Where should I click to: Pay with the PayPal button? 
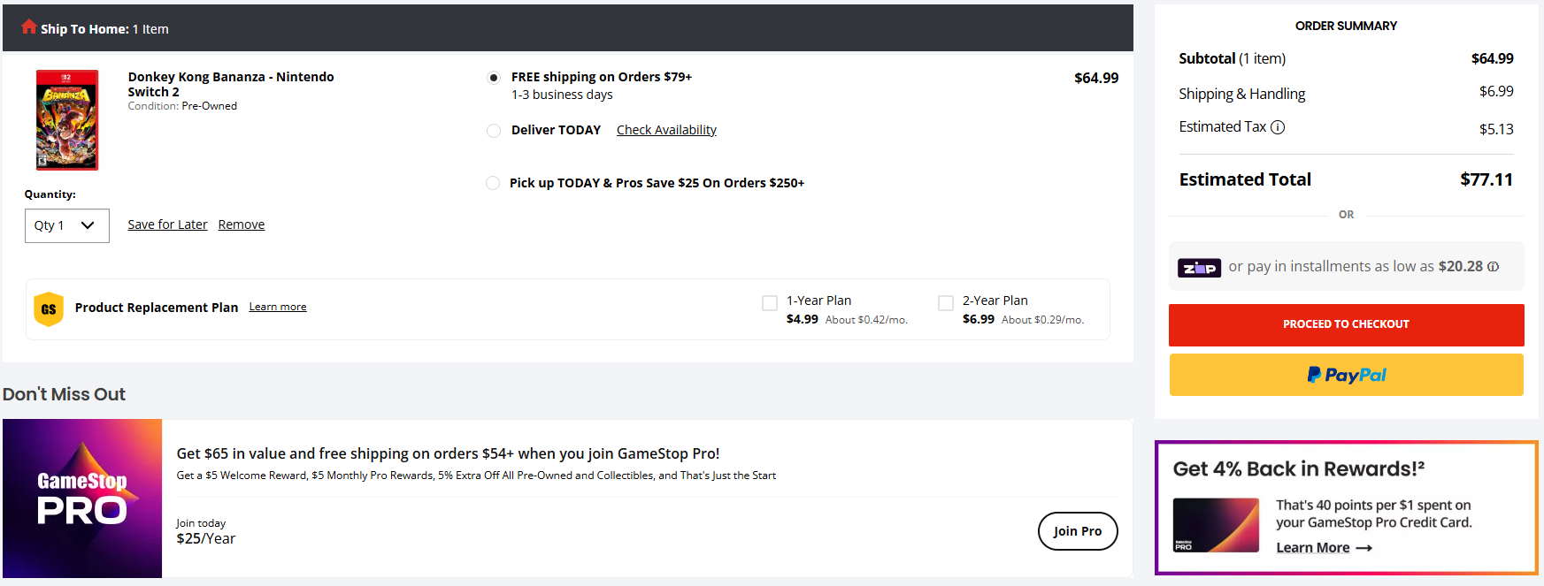point(1346,375)
